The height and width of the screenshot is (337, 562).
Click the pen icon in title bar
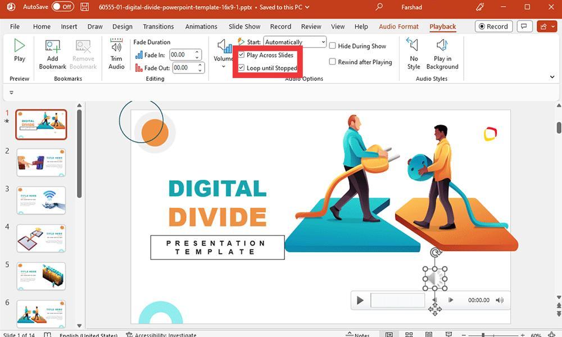coord(480,7)
